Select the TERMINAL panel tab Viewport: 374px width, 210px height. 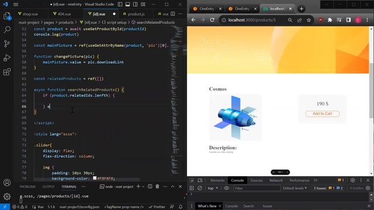pyautogui.click(x=69, y=187)
